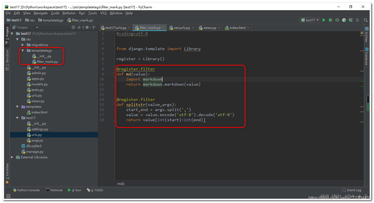This screenshot has height=203, width=374.
Task: Click templatetags breadcrumb in navigation bar
Action: pyautogui.click(x=51, y=20)
